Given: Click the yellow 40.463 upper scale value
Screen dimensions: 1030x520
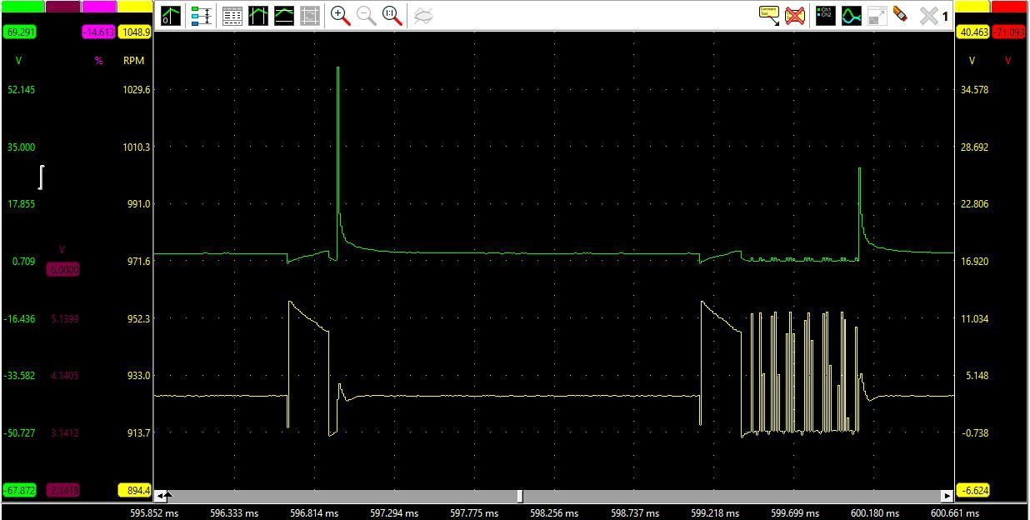Looking at the screenshot, I should pyautogui.click(x=973, y=32).
